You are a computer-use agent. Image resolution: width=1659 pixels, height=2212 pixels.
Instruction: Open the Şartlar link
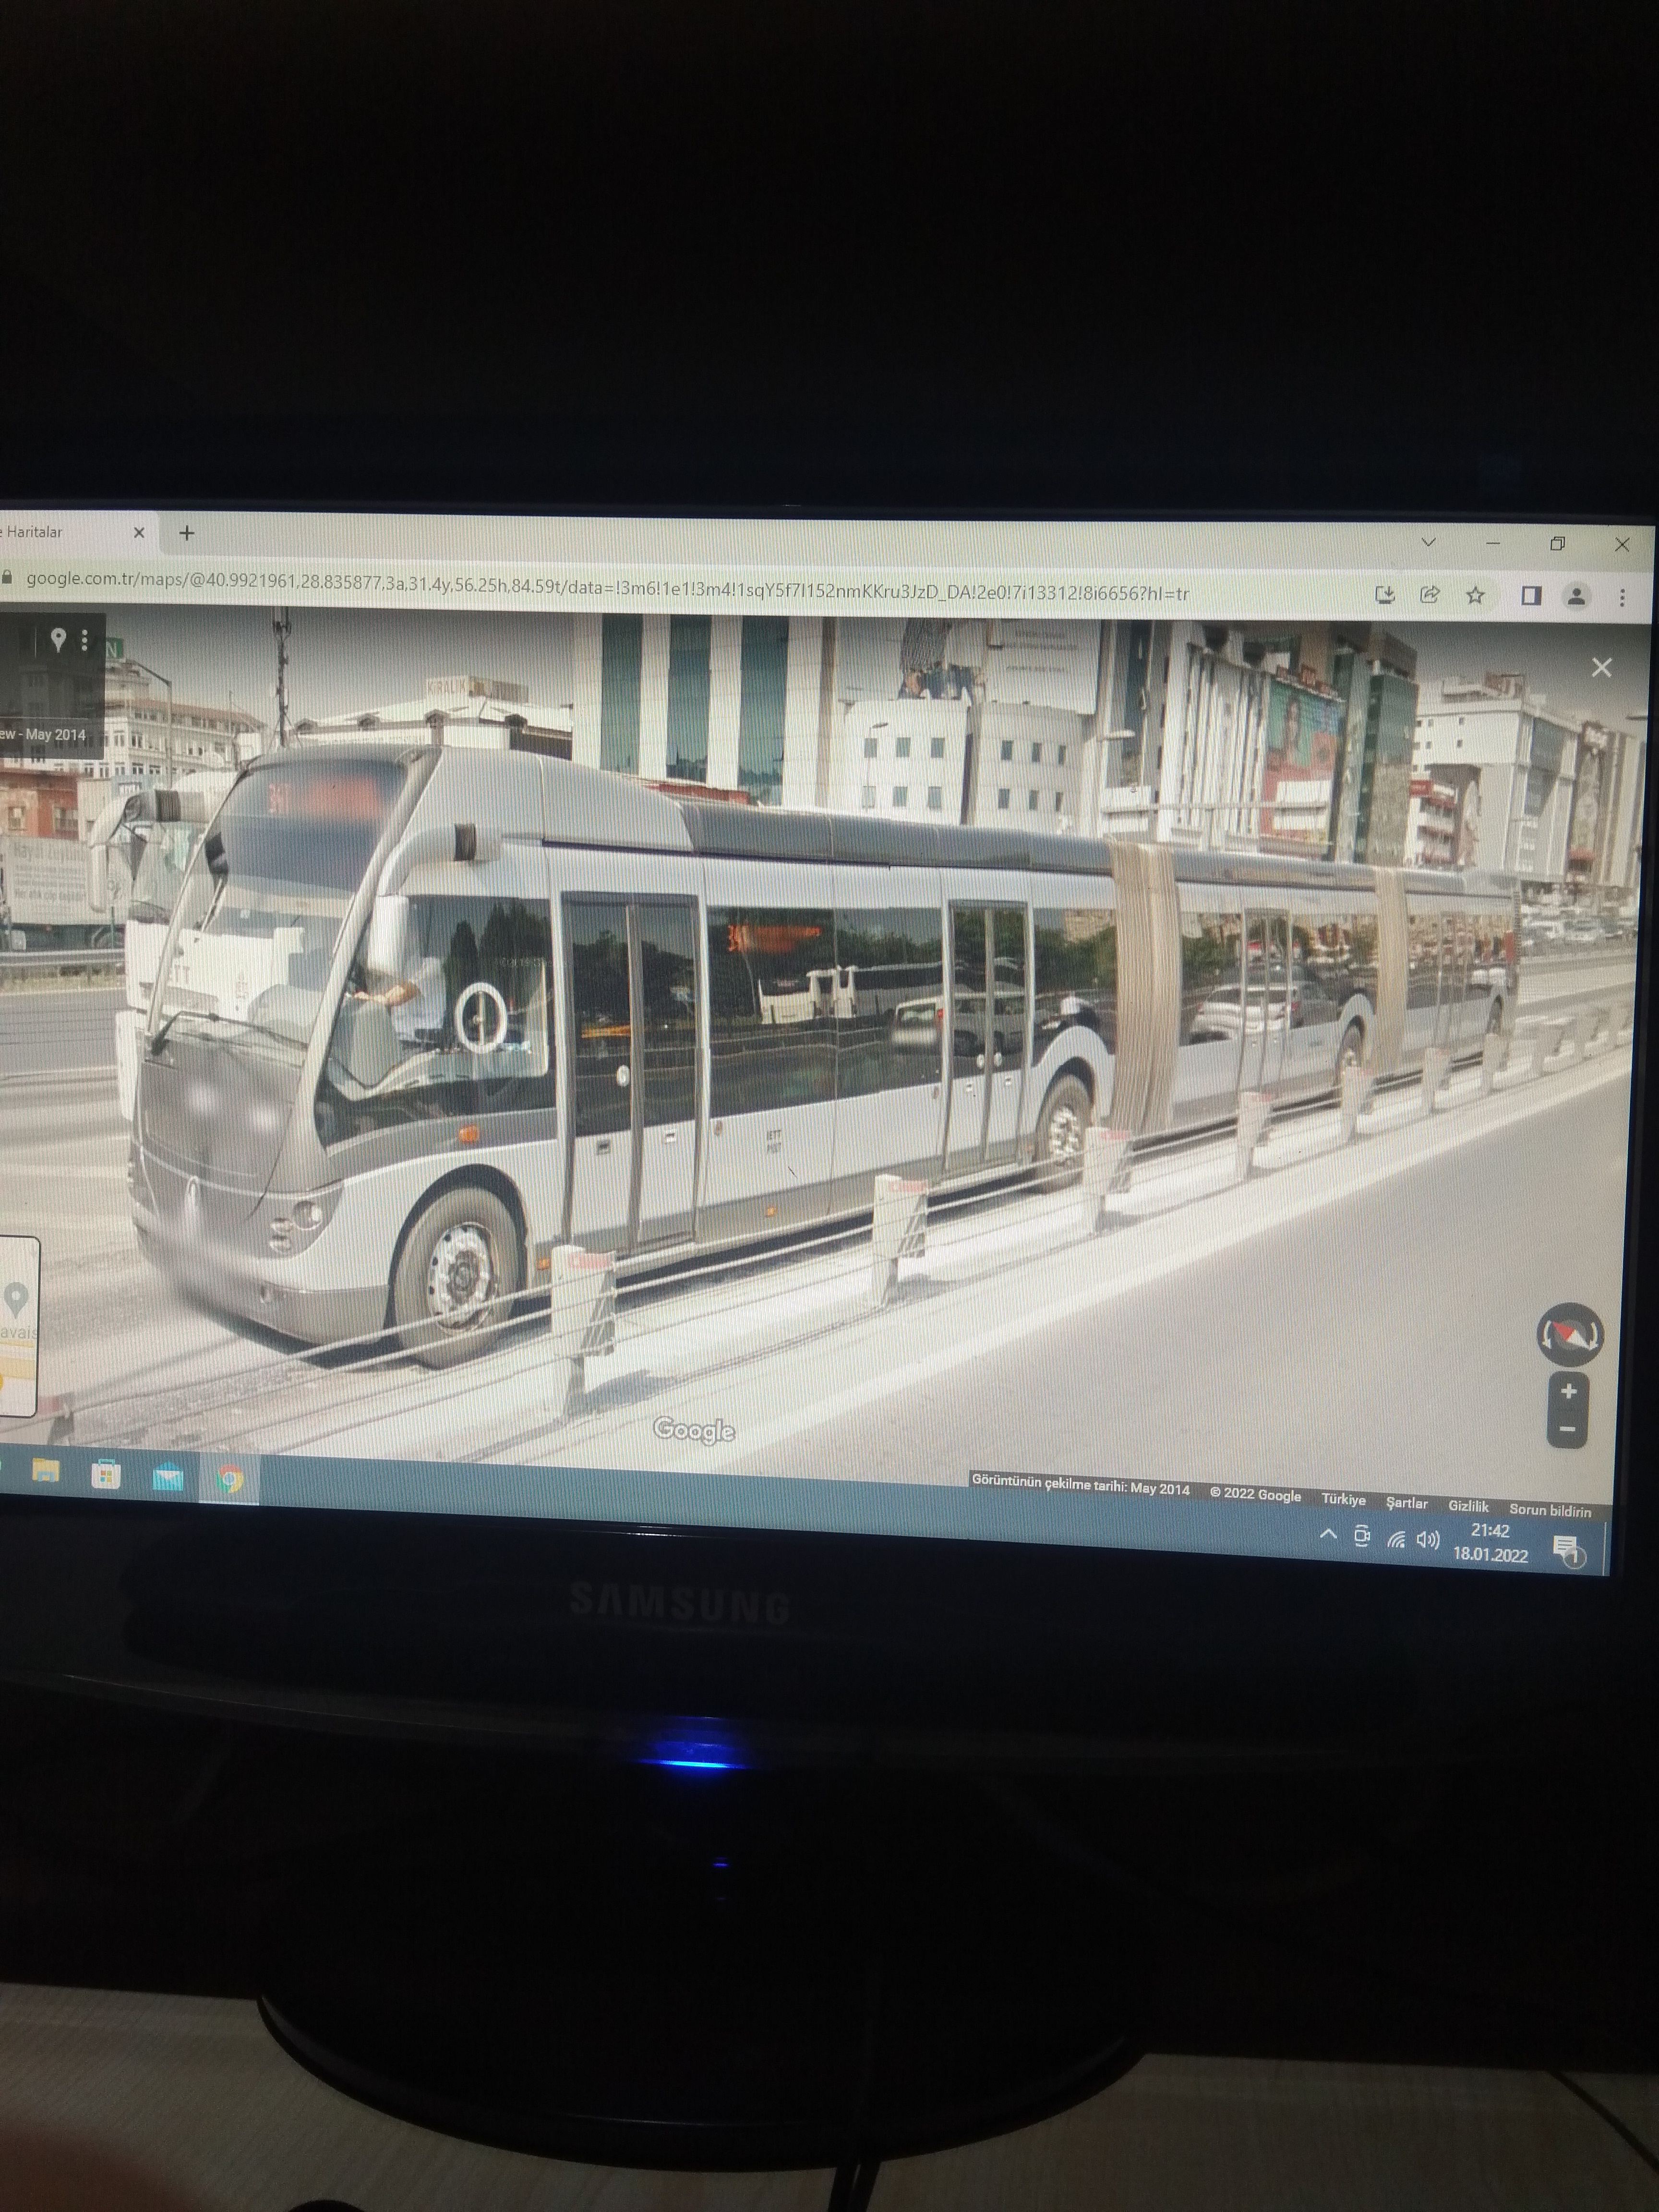[x=1406, y=1503]
